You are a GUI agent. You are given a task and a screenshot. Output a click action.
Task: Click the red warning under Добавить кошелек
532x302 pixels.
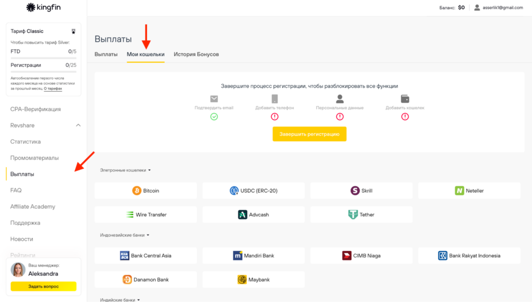(x=405, y=117)
